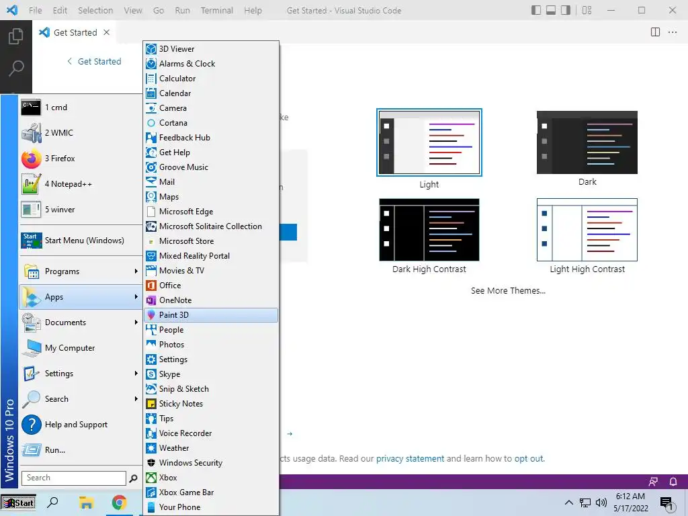
Task: Click See More Themes...
Action: pyautogui.click(x=508, y=290)
